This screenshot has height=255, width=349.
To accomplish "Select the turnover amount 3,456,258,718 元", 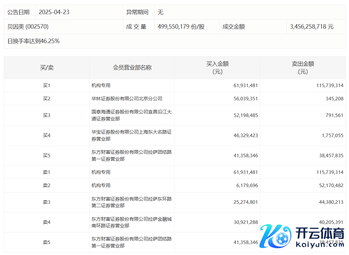I will point(312,27).
